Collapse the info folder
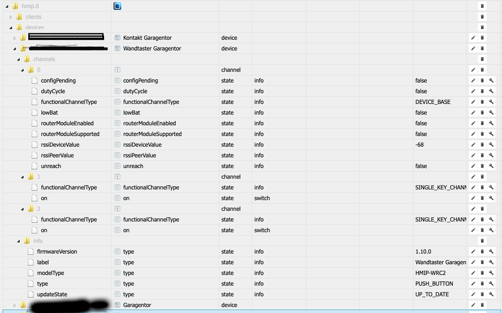Viewport: 502px width, 313px height. 18,241
